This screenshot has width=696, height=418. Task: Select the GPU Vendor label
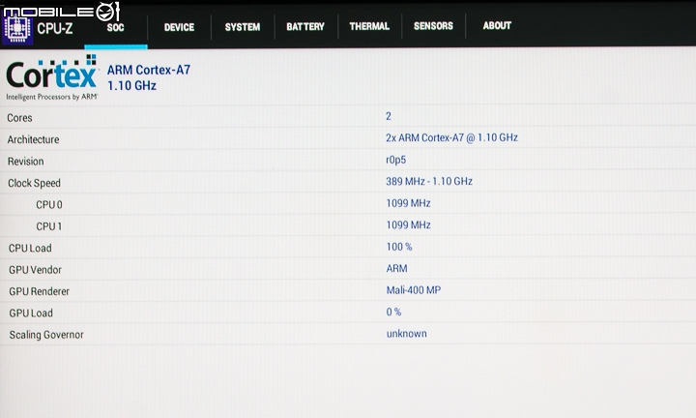coord(35,270)
